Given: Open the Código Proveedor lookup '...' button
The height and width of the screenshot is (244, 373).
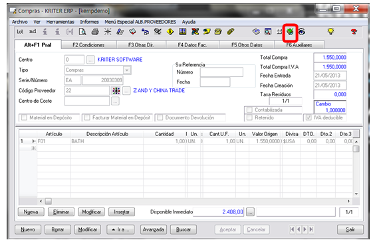Looking at the screenshot, I should coord(126,91).
